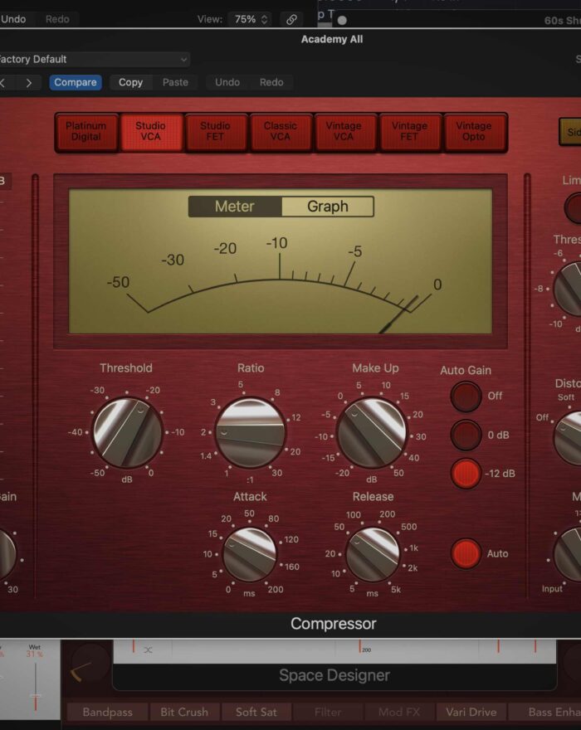
Task: Select the Vintage FET compressor model
Action: 409,132
